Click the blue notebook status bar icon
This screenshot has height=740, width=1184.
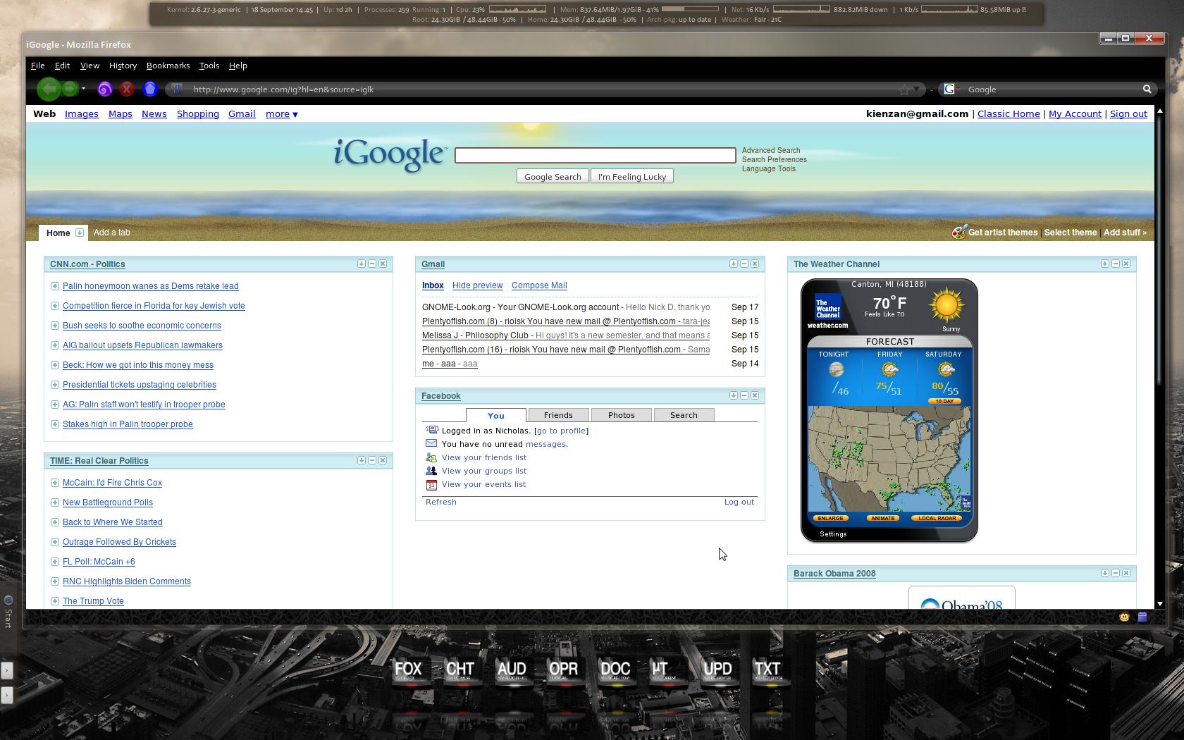click(x=1142, y=617)
